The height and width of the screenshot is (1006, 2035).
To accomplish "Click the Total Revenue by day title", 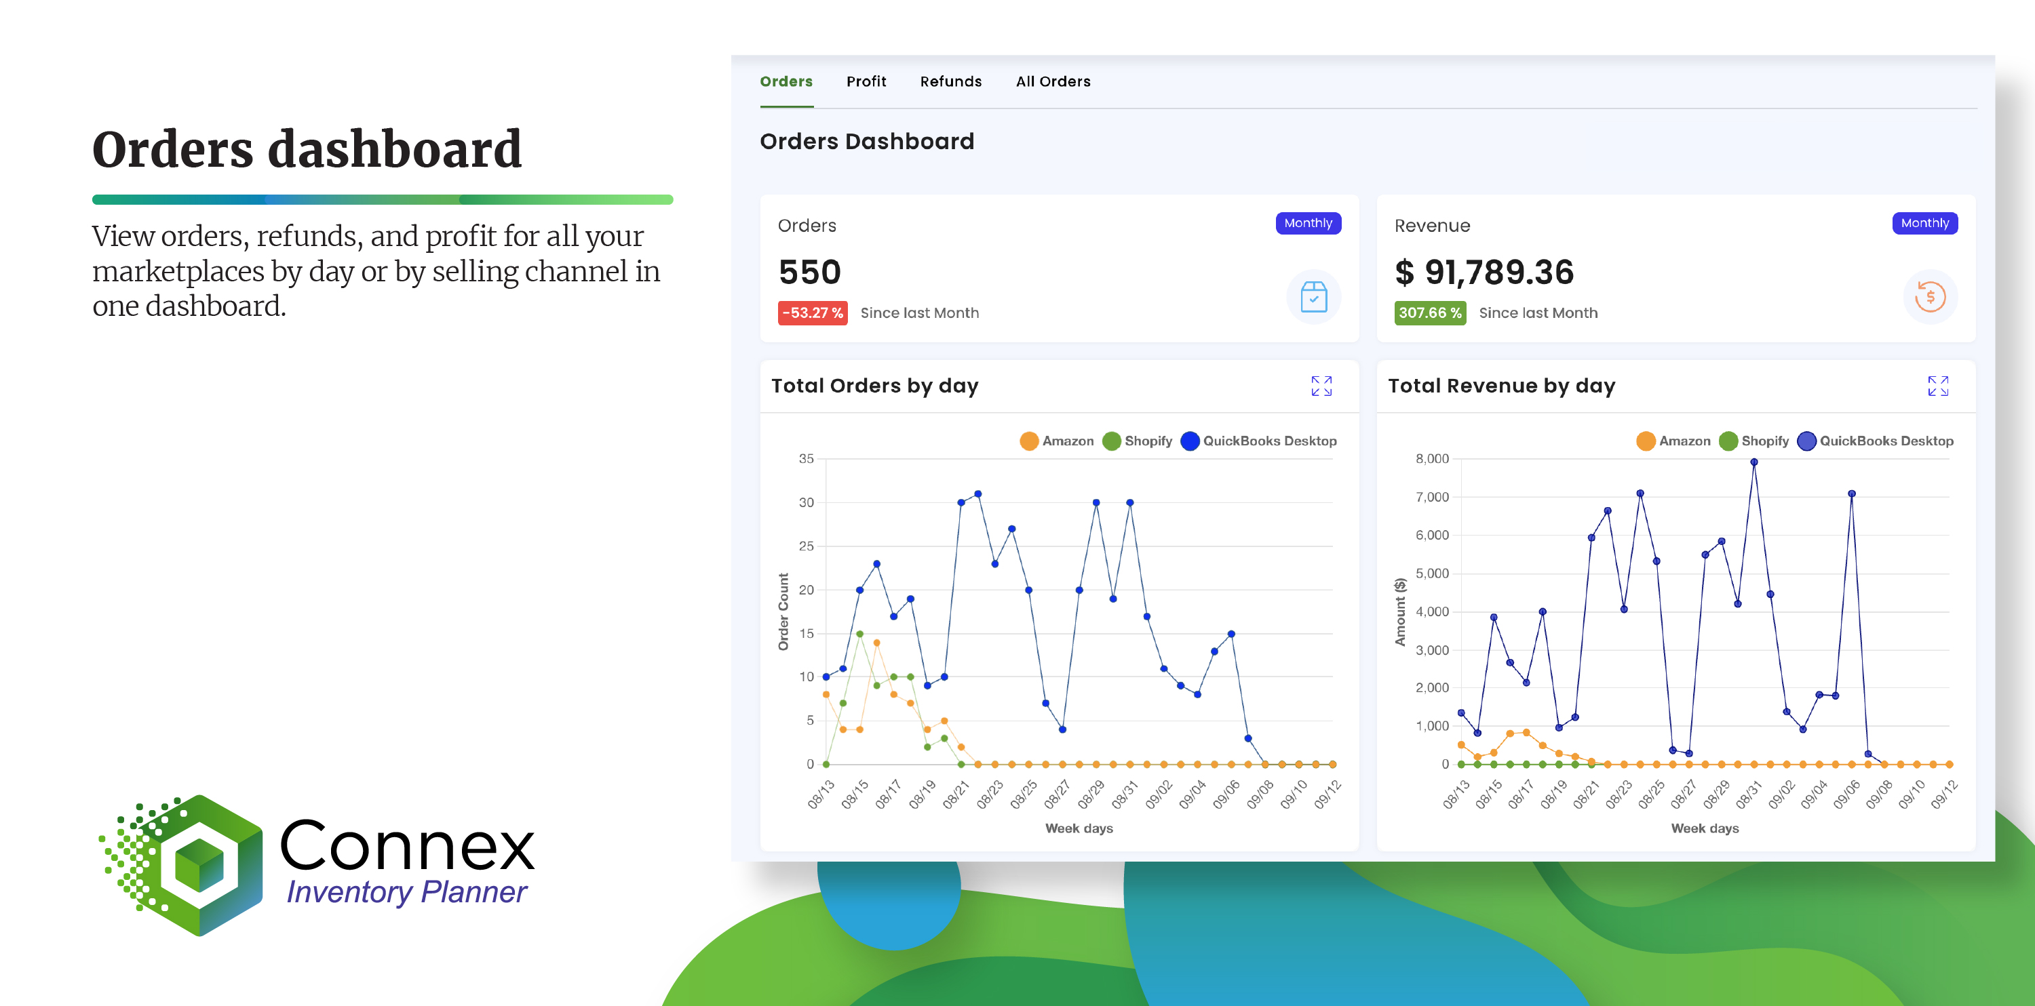I will coord(1501,385).
